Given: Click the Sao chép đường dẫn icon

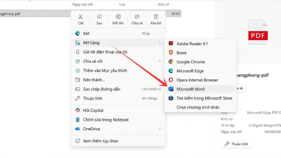Looking at the screenshot, I should [78, 89].
